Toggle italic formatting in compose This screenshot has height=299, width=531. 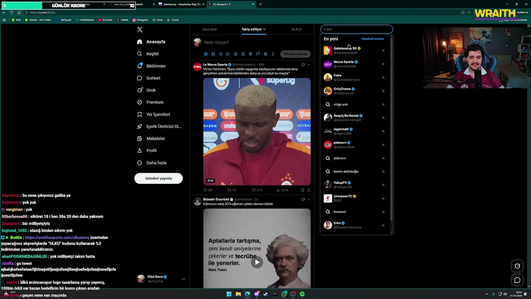273,54
